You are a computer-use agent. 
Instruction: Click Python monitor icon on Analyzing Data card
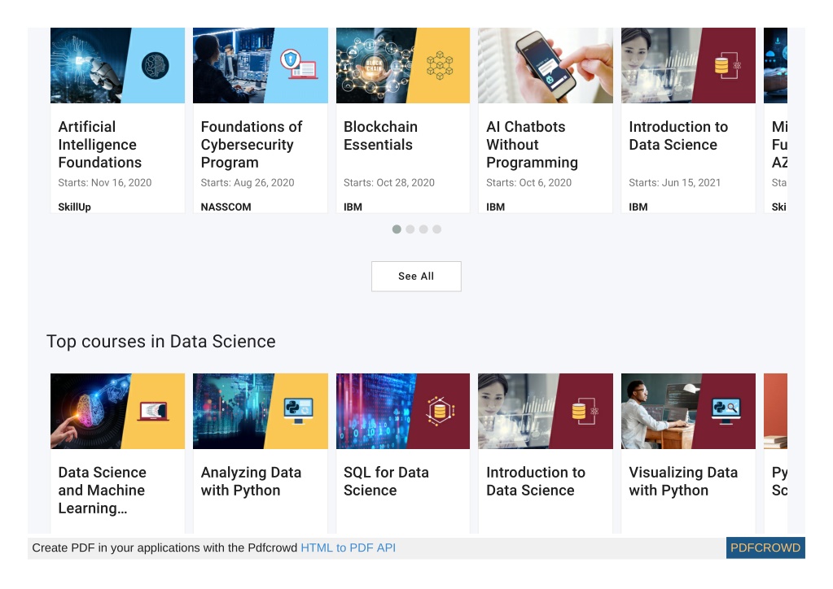coord(298,411)
